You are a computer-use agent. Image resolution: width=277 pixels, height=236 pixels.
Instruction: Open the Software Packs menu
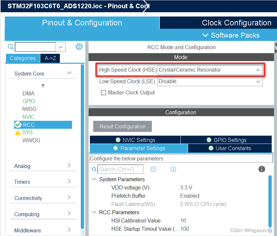(x=231, y=35)
